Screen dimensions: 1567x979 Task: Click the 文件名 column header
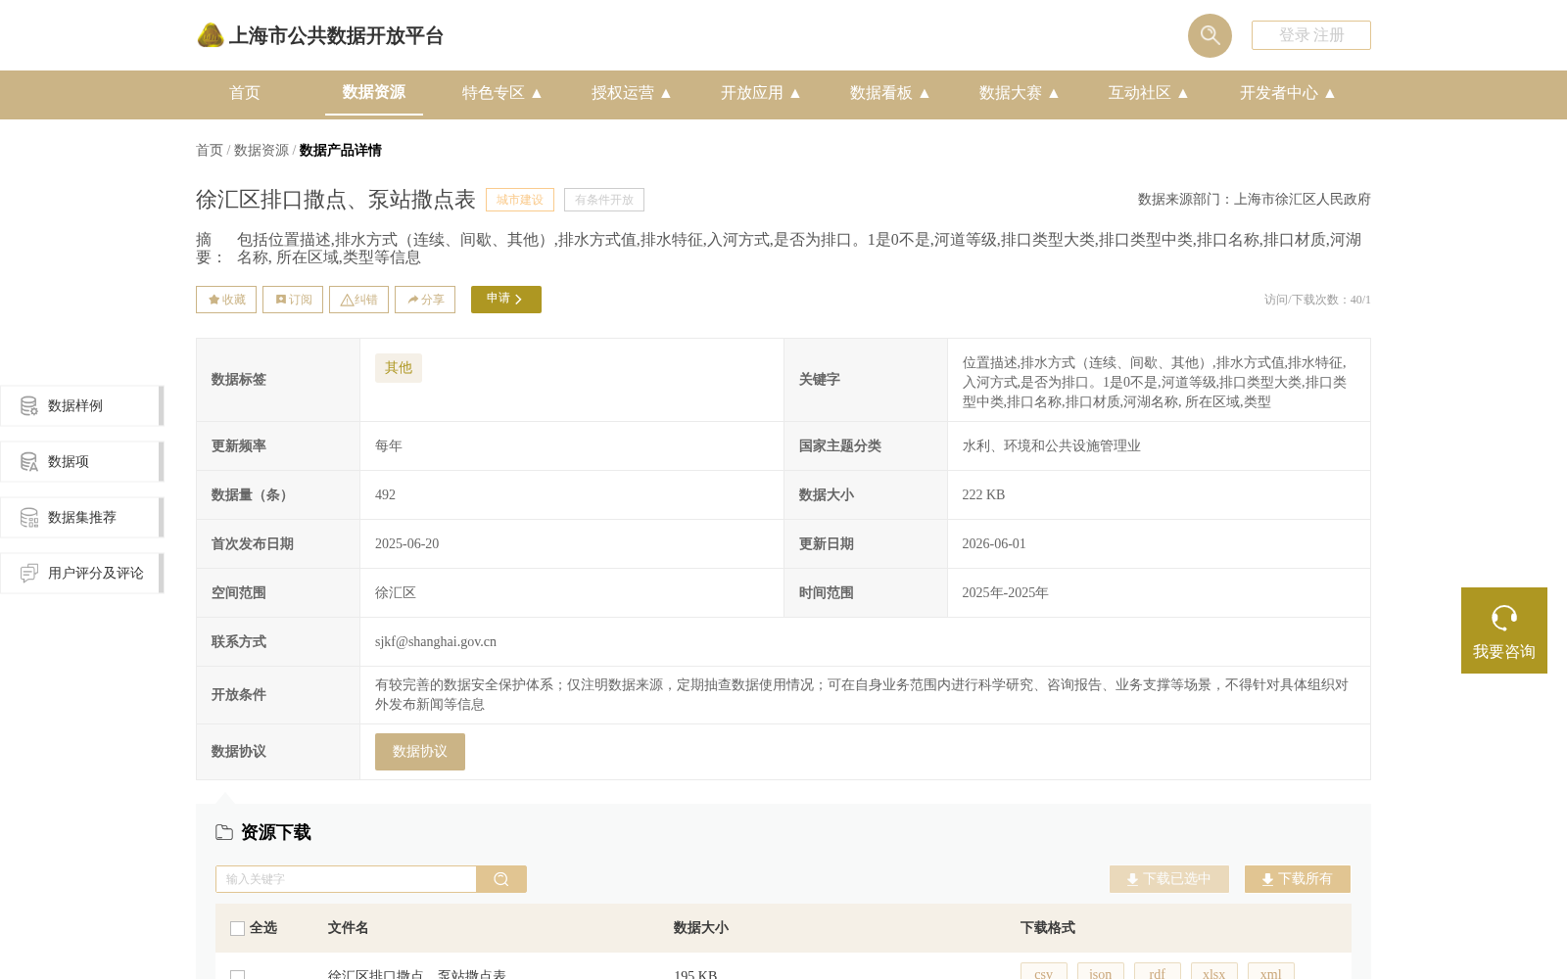pos(348,928)
